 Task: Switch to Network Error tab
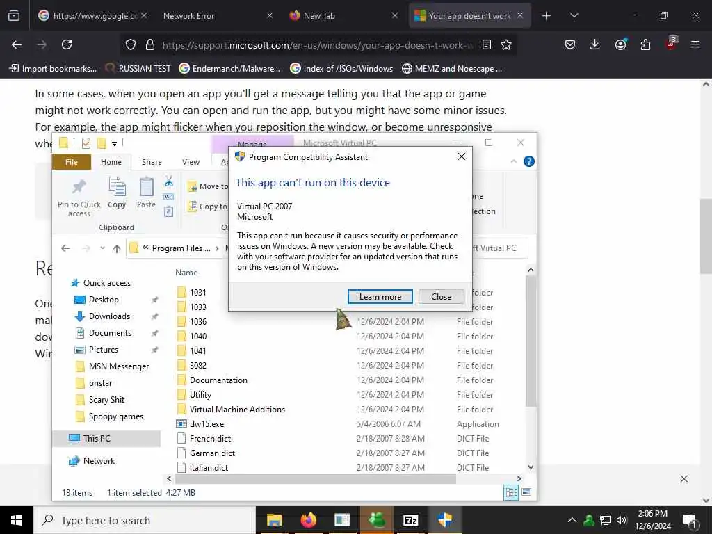coord(189,16)
